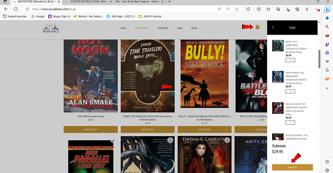
Task: Add BULLY! to cart
Action: (x=205, y=130)
